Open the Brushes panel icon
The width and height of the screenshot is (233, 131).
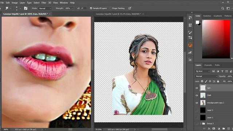pos(190,32)
